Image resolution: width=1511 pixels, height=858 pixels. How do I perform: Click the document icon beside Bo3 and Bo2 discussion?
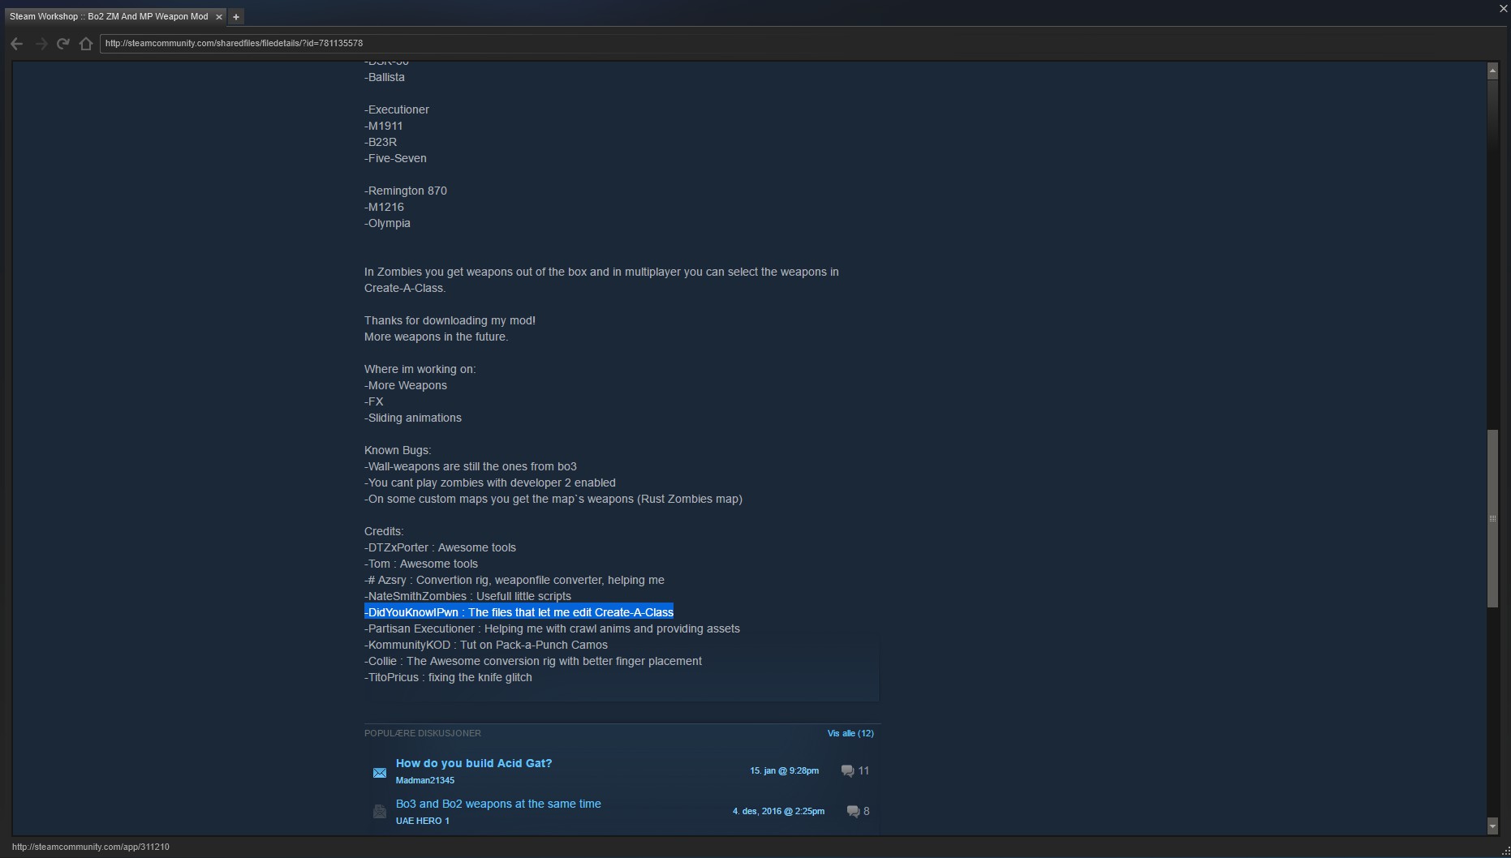380,812
